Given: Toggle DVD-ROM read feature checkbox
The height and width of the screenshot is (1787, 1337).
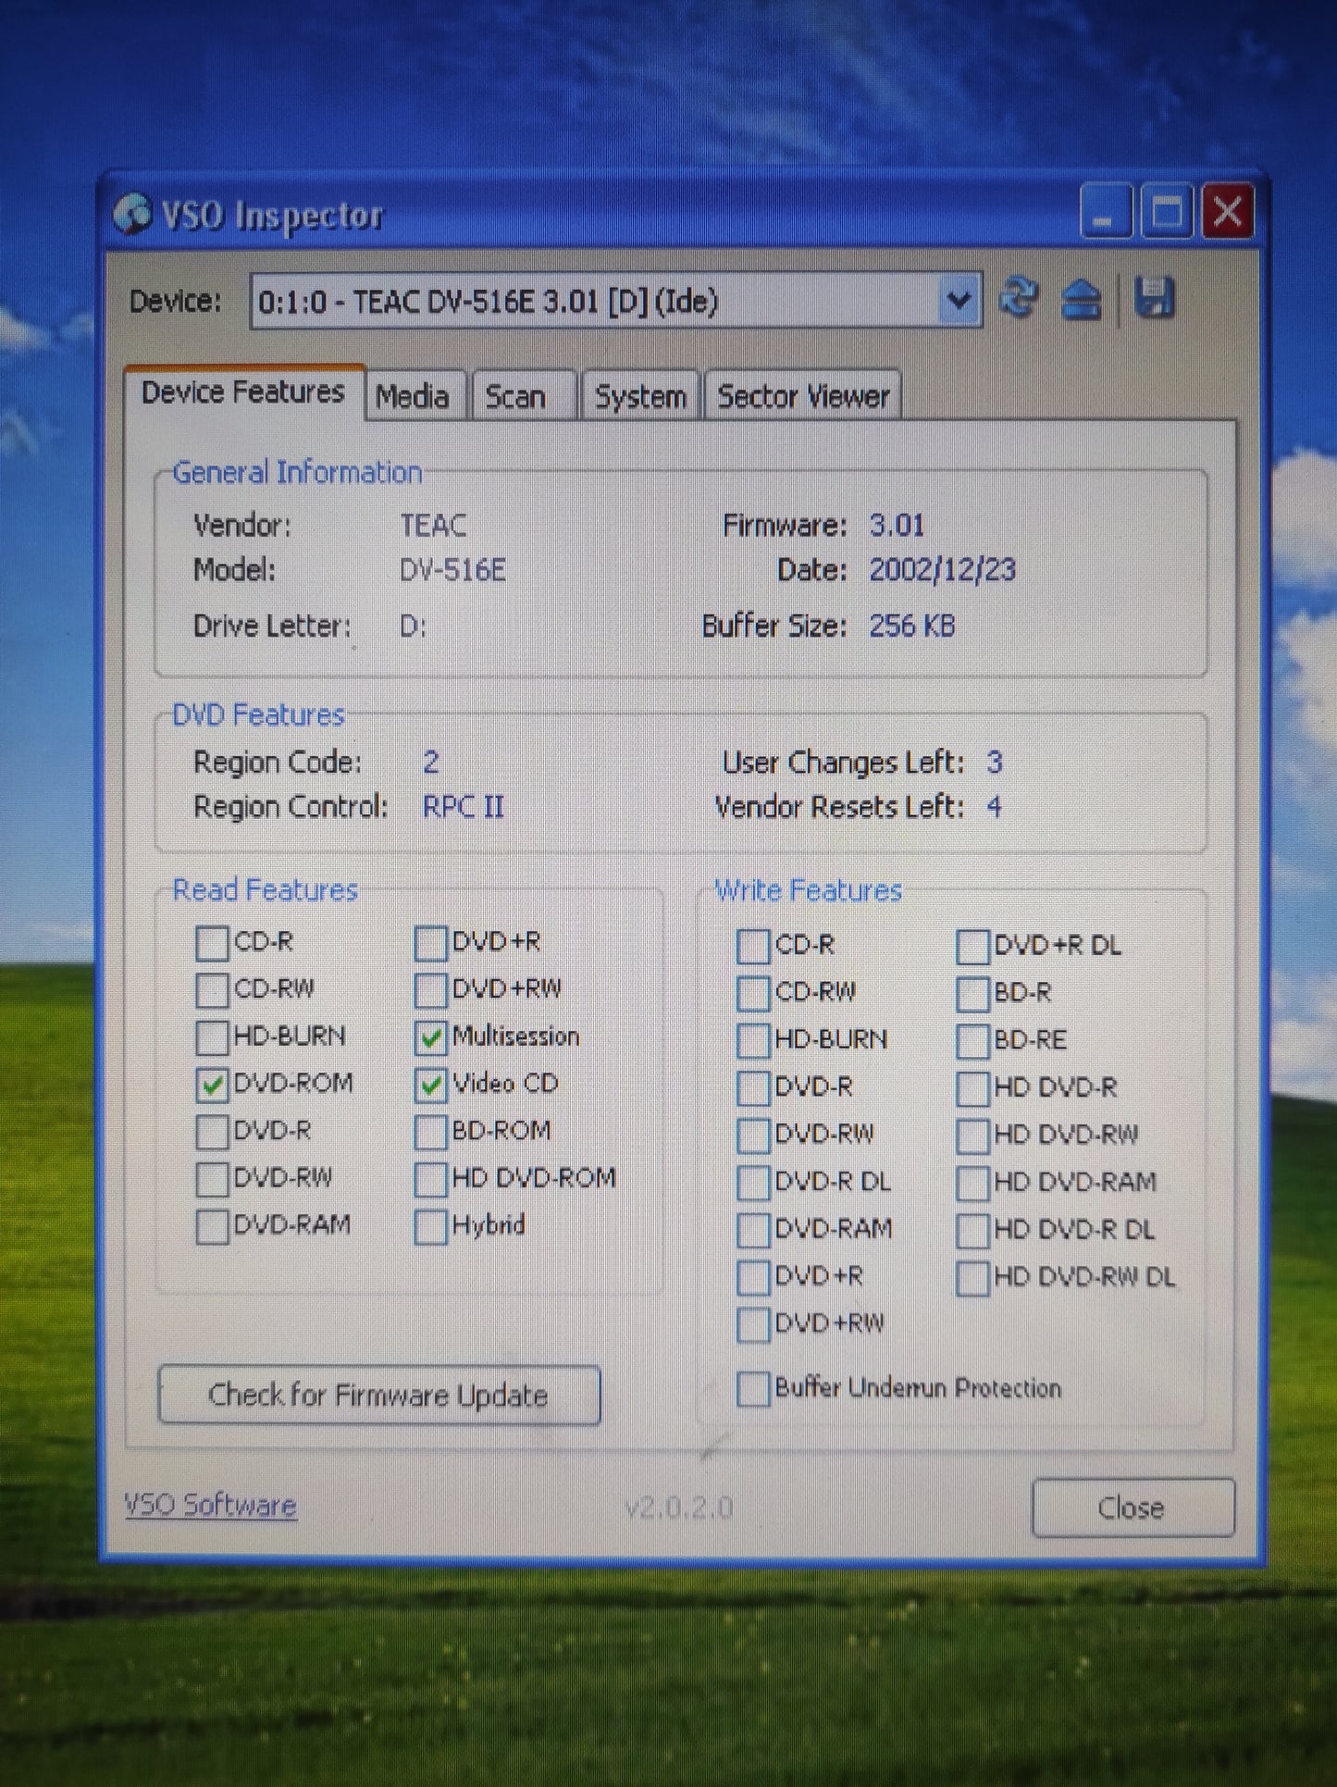Looking at the screenshot, I should pyautogui.click(x=212, y=1085).
